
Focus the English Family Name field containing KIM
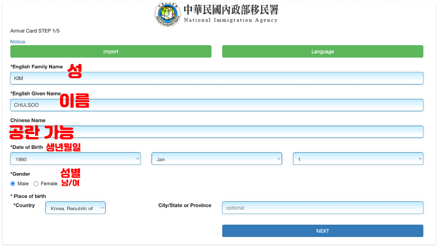pos(217,78)
